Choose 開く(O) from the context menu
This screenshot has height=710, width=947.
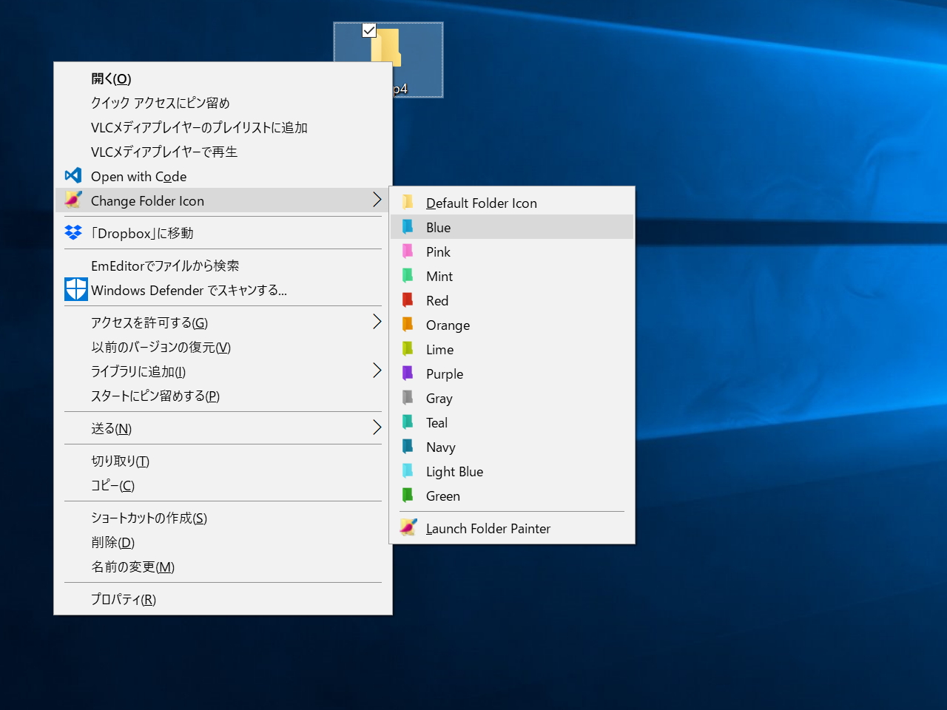[223, 78]
